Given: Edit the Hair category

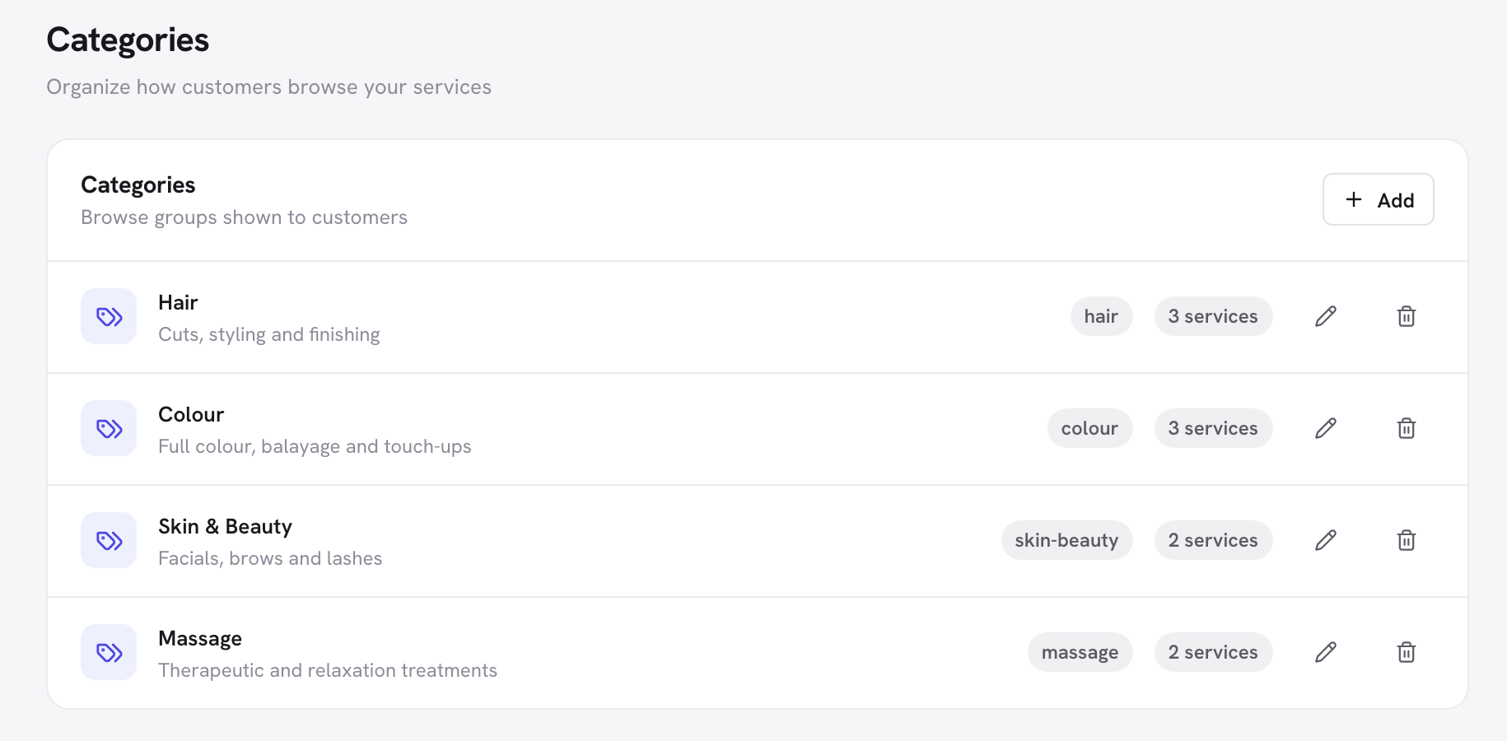Looking at the screenshot, I should tap(1326, 316).
